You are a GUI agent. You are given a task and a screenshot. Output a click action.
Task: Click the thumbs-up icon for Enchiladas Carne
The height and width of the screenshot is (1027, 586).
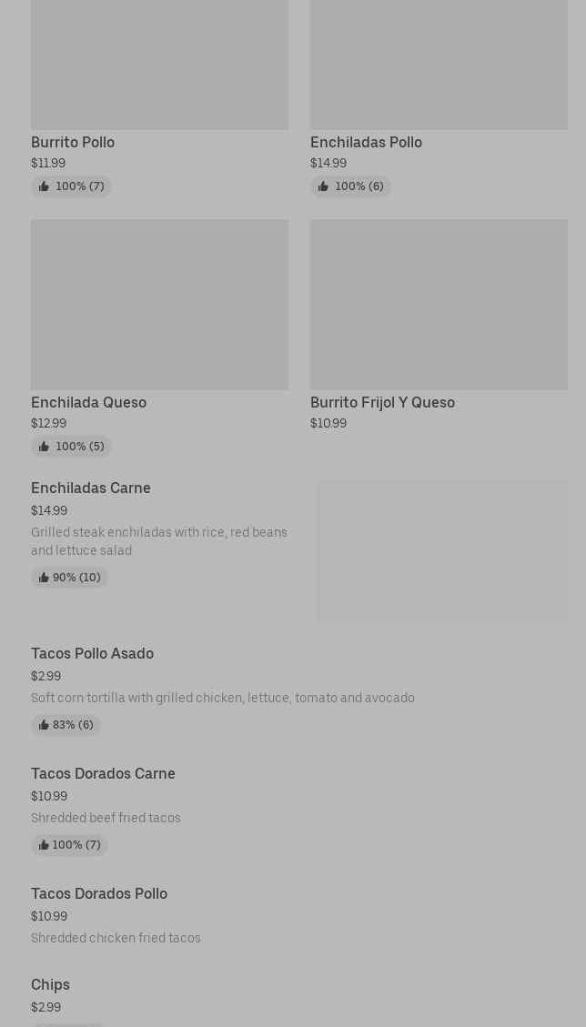coord(44,578)
